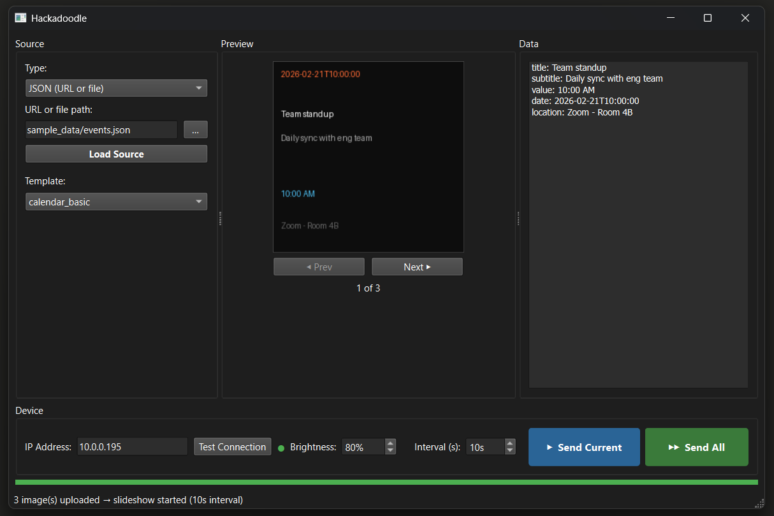774x516 pixels.
Task: Test Connection to the device
Action: point(232,446)
